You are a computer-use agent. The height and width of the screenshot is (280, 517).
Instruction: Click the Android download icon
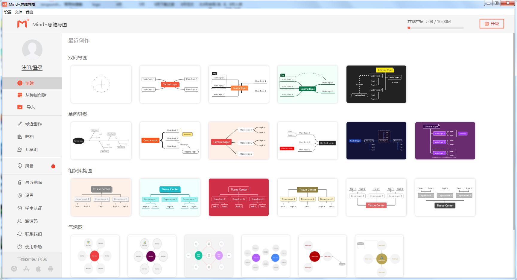click(51, 269)
